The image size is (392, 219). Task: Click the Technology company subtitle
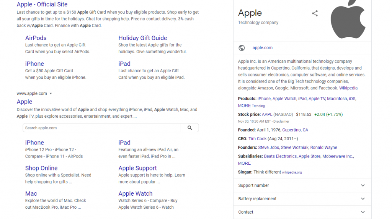[258, 23]
